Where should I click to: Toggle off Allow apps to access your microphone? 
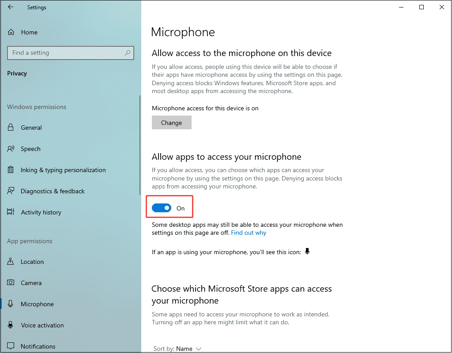pos(162,207)
